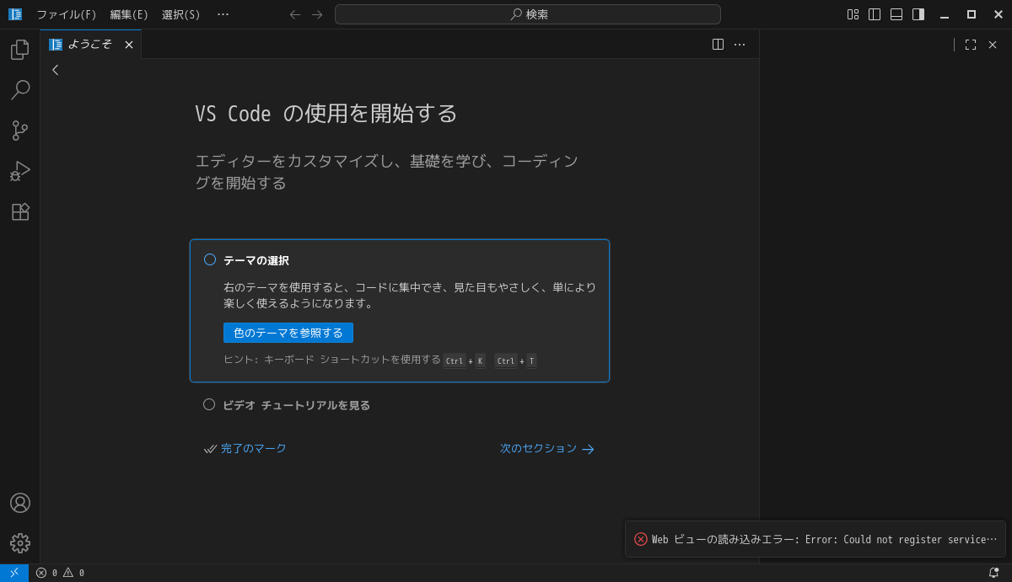Open errors and warnings count in status bar
The width and height of the screenshot is (1012, 582).
coord(60,573)
